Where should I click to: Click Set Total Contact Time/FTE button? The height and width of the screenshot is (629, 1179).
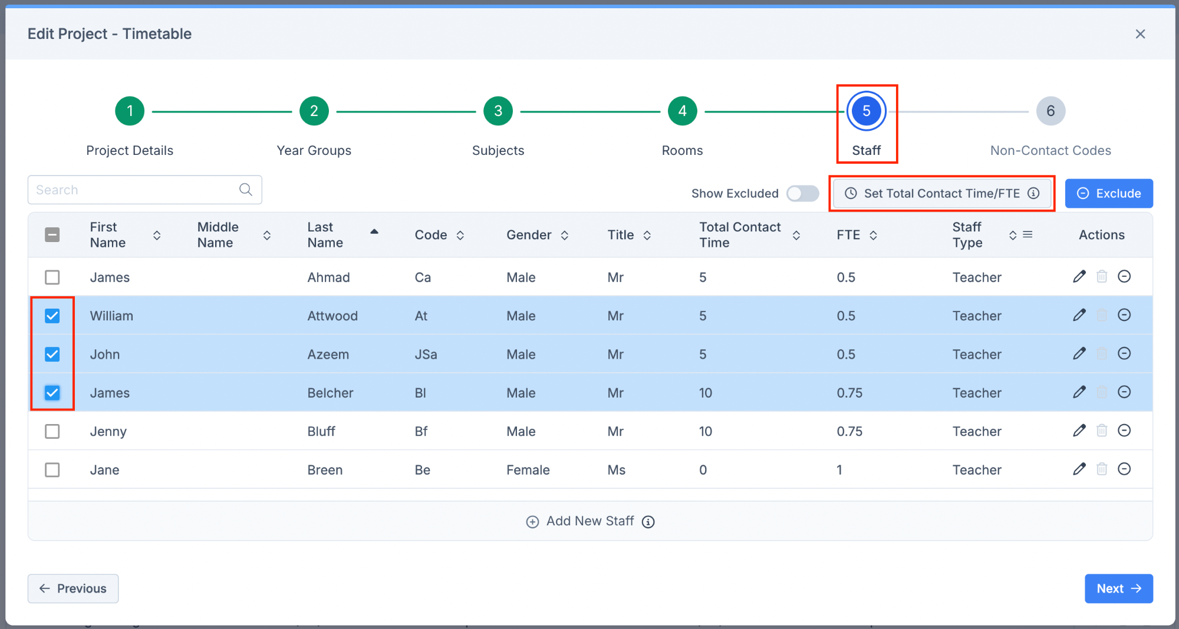coord(941,193)
